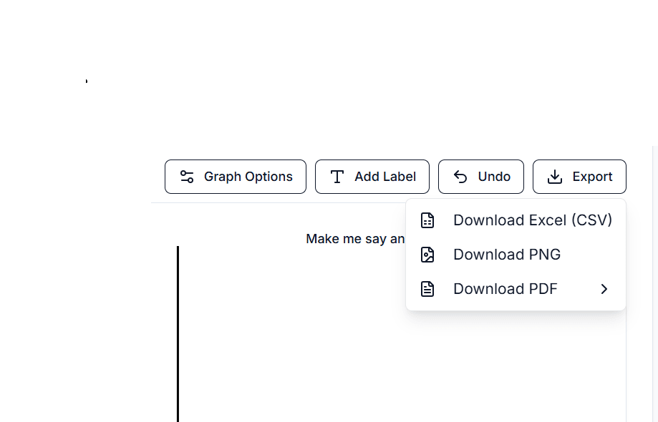The width and height of the screenshot is (658, 422).
Task: Click the blank chart plot area
Action: coord(301,343)
